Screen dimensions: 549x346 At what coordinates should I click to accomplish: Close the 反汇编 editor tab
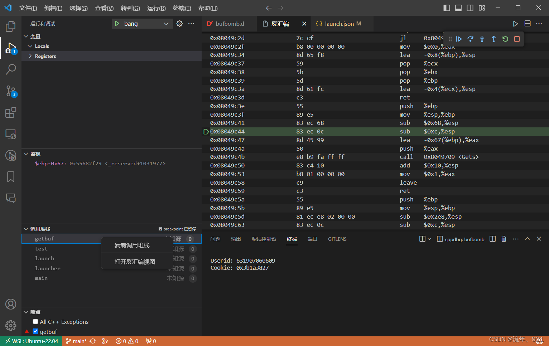(304, 24)
